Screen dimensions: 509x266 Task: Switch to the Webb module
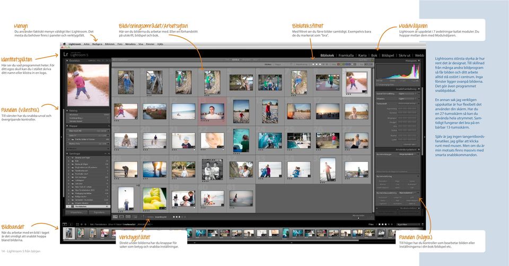click(x=419, y=55)
